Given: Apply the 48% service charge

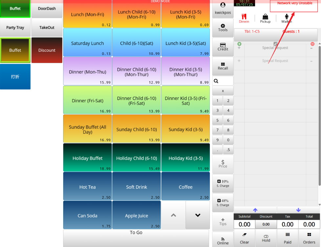Looking at the screenshot, I should click(223, 203).
